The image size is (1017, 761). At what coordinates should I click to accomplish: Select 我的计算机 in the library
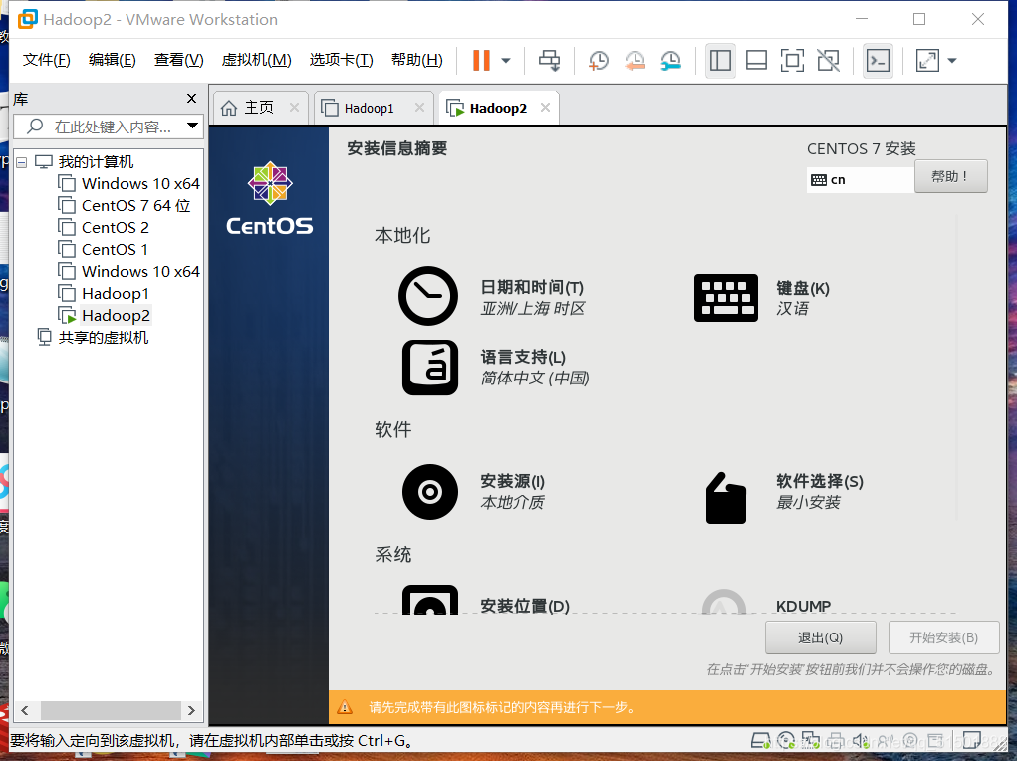tap(96, 162)
